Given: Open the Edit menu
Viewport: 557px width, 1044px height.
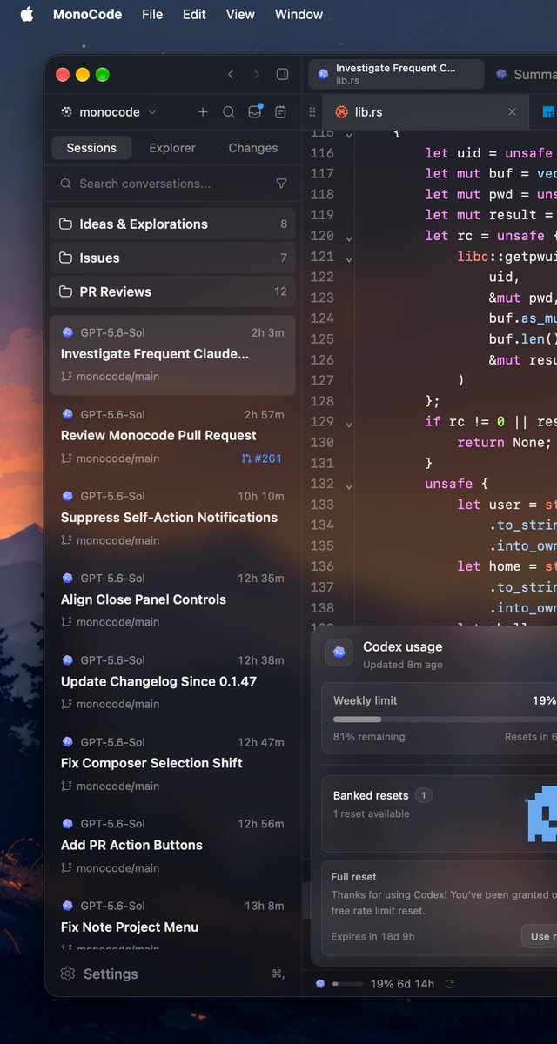Looking at the screenshot, I should [194, 14].
